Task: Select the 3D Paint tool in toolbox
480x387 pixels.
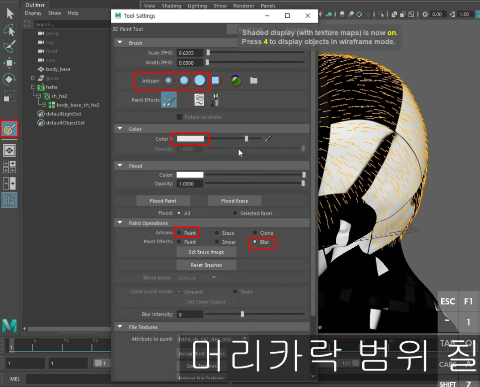Action: (x=9, y=129)
